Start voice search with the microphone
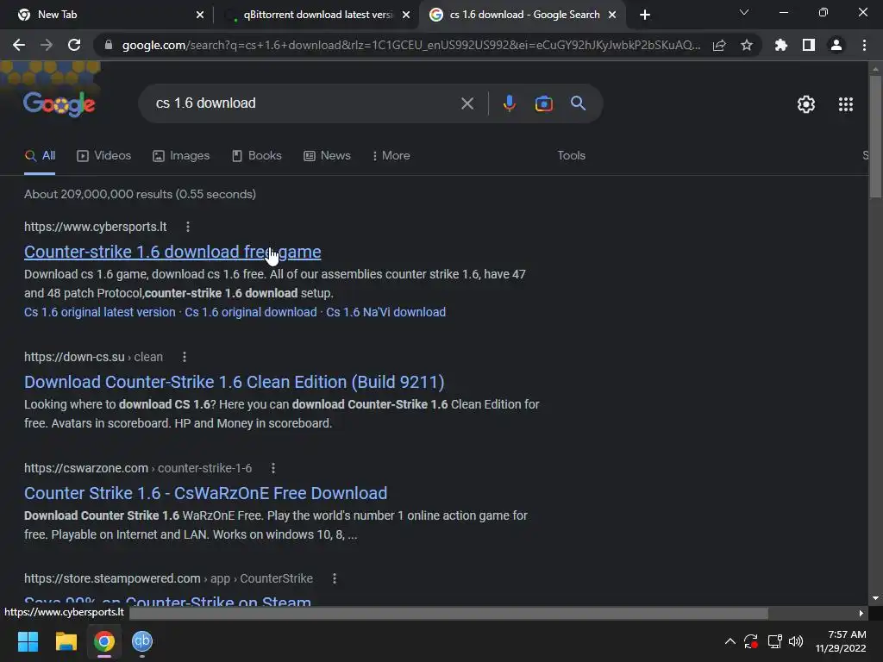The height and width of the screenshot is (662, 883). coord(509,103)
